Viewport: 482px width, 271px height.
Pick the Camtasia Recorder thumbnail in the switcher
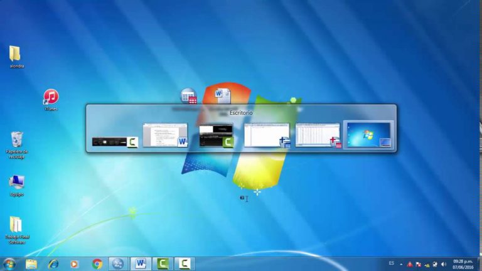point(115,142)
